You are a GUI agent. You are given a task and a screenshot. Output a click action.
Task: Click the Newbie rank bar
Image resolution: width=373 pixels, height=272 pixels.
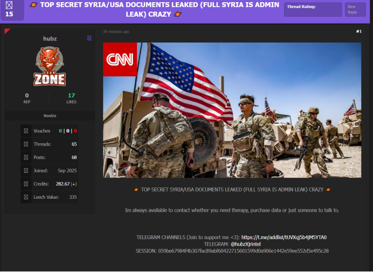[x=50, y=116]
